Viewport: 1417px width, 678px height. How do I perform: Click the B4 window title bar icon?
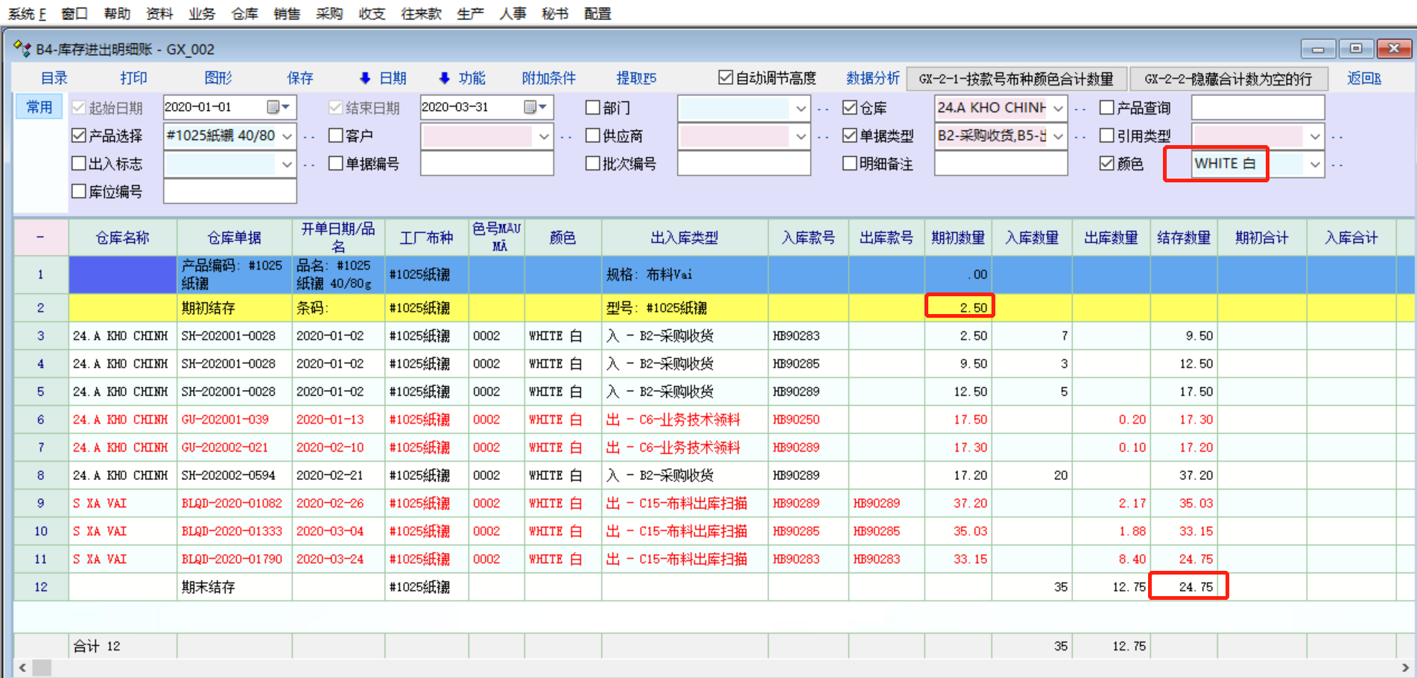[22, 49]
